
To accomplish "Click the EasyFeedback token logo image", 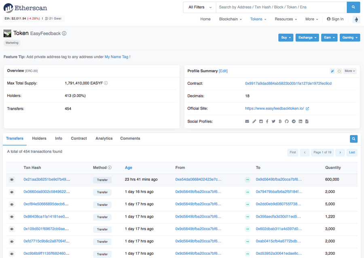I will [7, 33].
